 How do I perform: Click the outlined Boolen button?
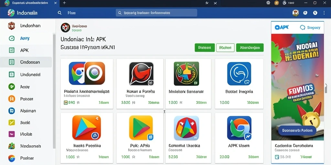tap(225, 48)
